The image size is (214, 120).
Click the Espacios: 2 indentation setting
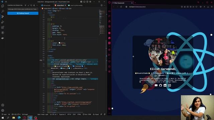click(63, 114)
